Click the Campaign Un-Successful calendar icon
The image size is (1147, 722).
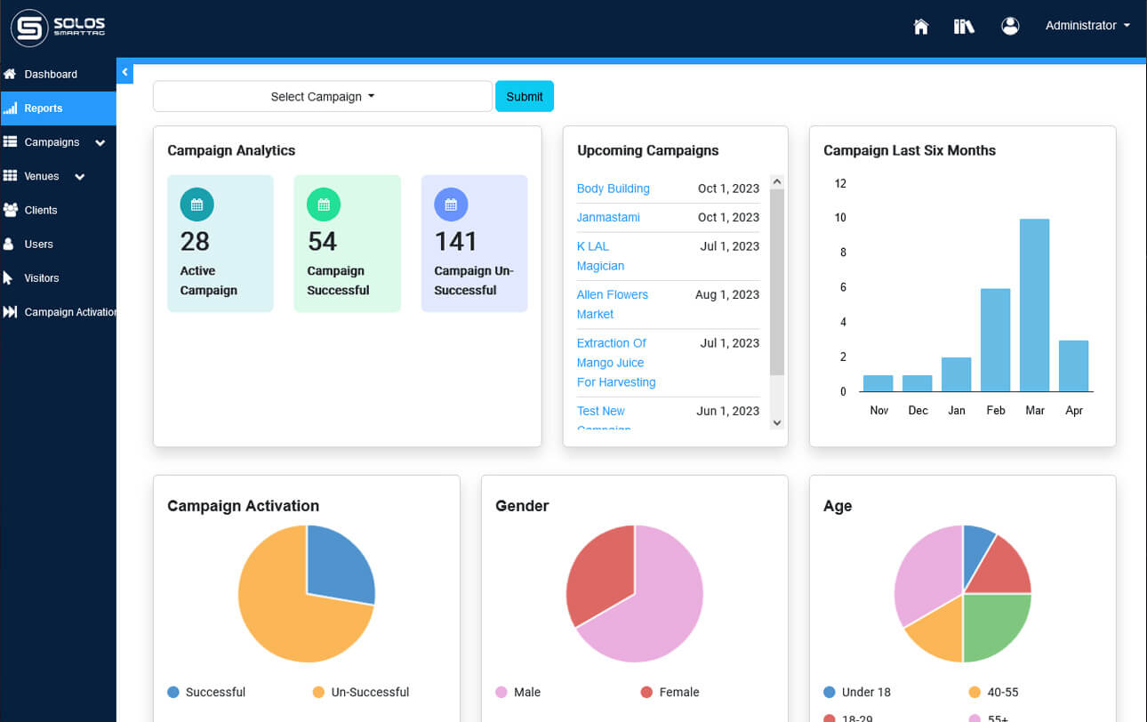pos(451,205)
